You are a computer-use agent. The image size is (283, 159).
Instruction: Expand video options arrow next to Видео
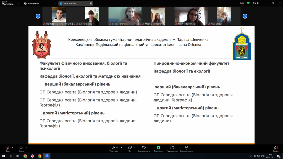tap(27, 147)
